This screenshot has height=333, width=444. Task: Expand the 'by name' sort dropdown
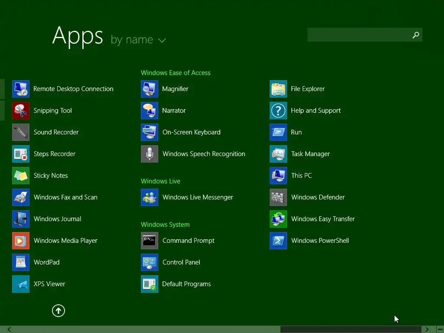coord(138,39)
